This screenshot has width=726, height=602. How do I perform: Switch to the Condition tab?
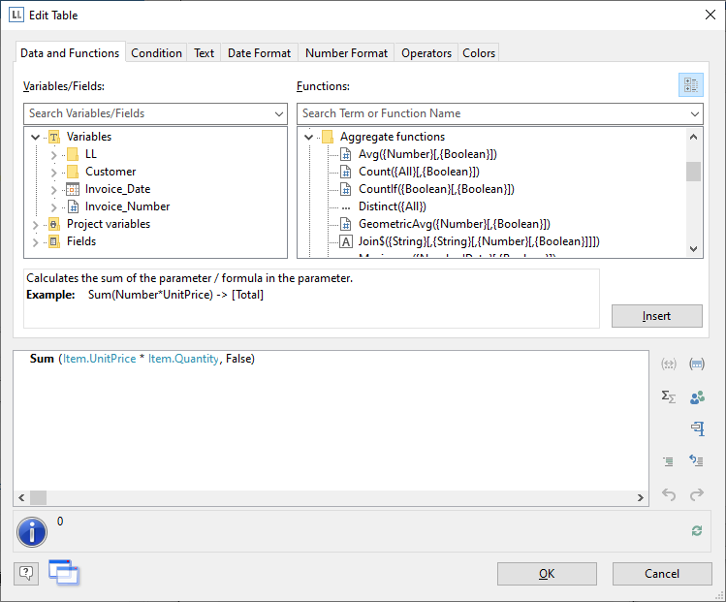156,53
